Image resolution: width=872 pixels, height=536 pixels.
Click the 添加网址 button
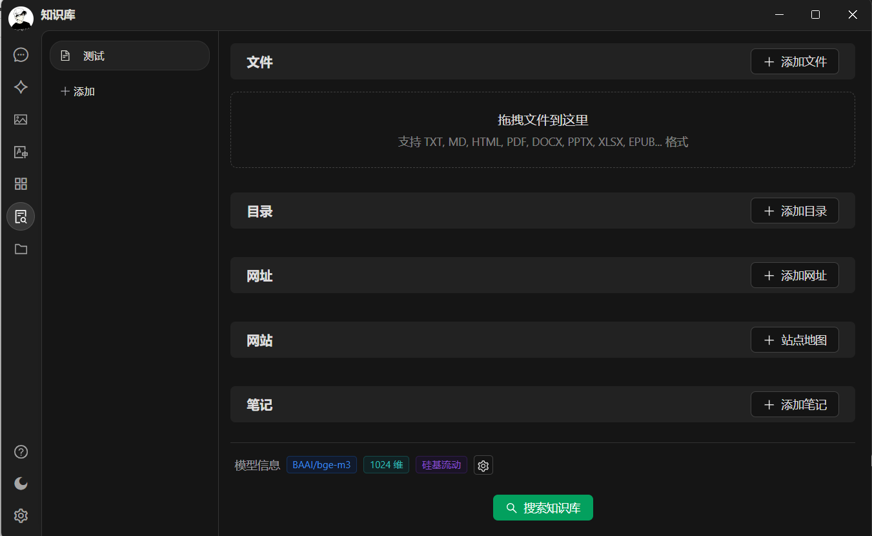(795, 276)
